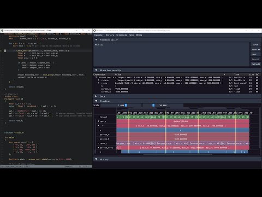This screenshot has height=197, width=262.
Task: Expand the screen_rect track in the timeline
Action: click(98, 148)
